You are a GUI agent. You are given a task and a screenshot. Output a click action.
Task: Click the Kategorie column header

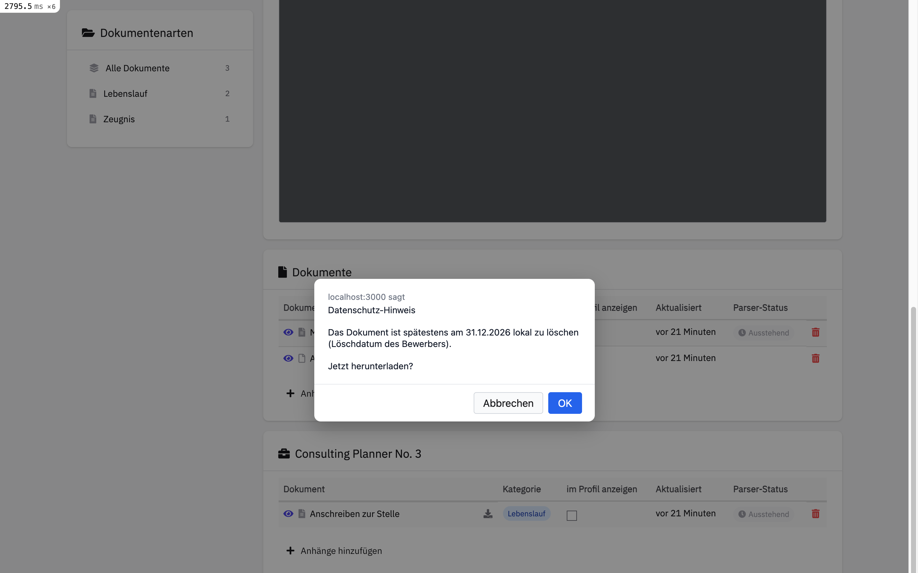(x=521, y=489)
